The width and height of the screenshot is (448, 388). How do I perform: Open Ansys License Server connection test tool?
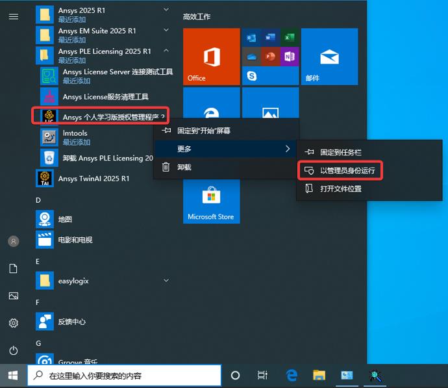pyautogui.click(x=106, y=76)
